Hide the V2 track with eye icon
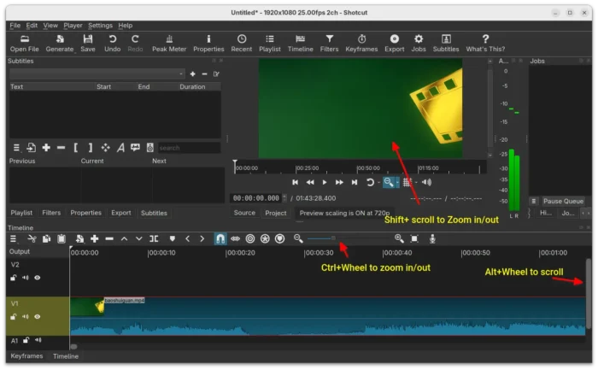Screen dimensions: 598x370 point(38,278)
